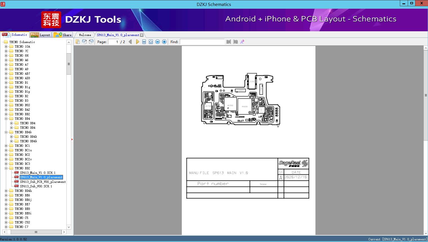Open the Welcome tab
The image size is (428, 242).
point(85,35)
